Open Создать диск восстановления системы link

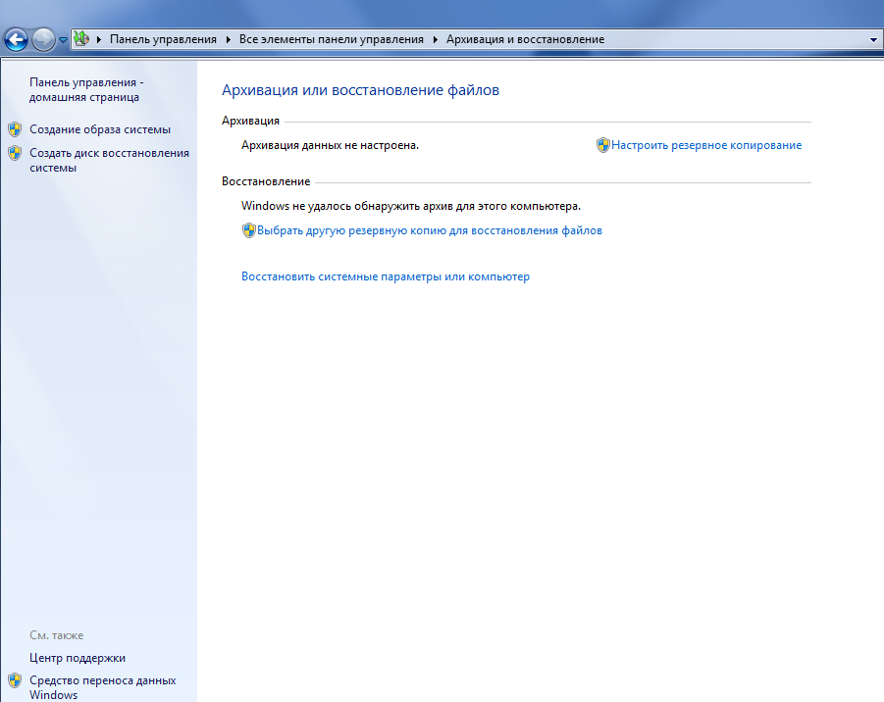tap(109, 161)
